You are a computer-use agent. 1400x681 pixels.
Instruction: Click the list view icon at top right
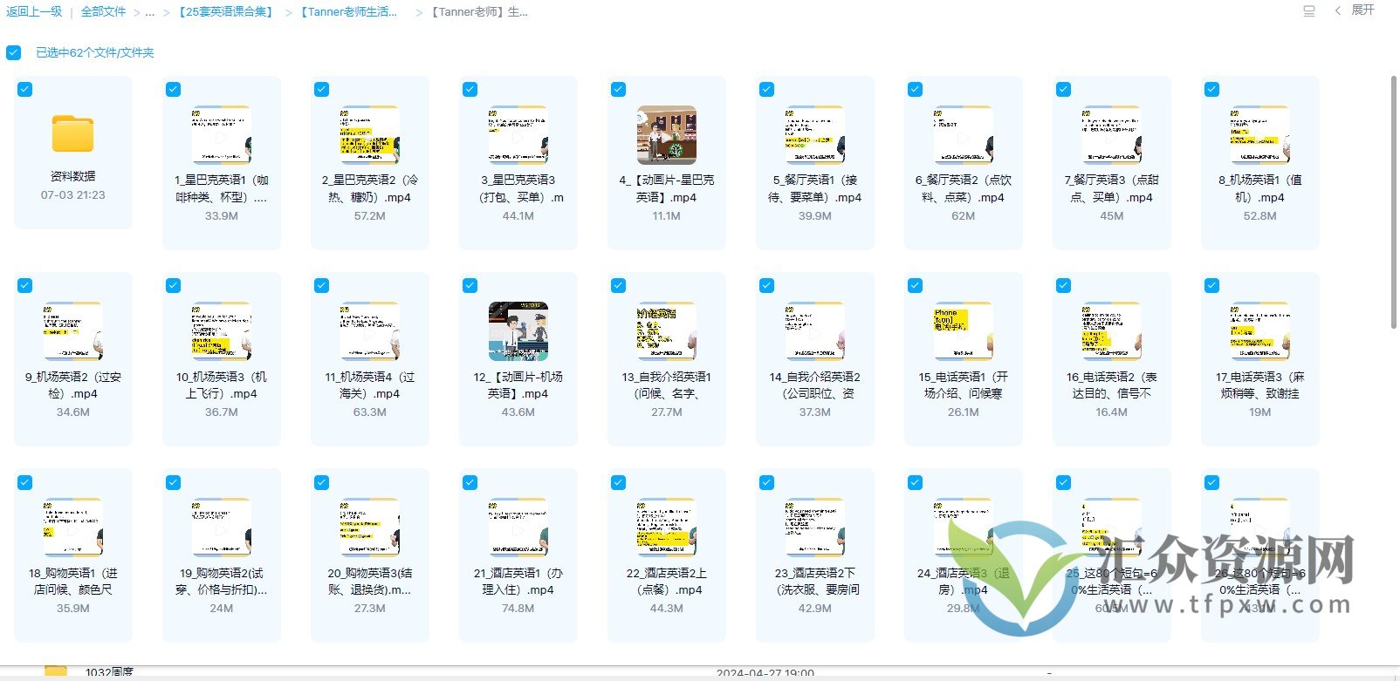click(x=1308, y=11)
